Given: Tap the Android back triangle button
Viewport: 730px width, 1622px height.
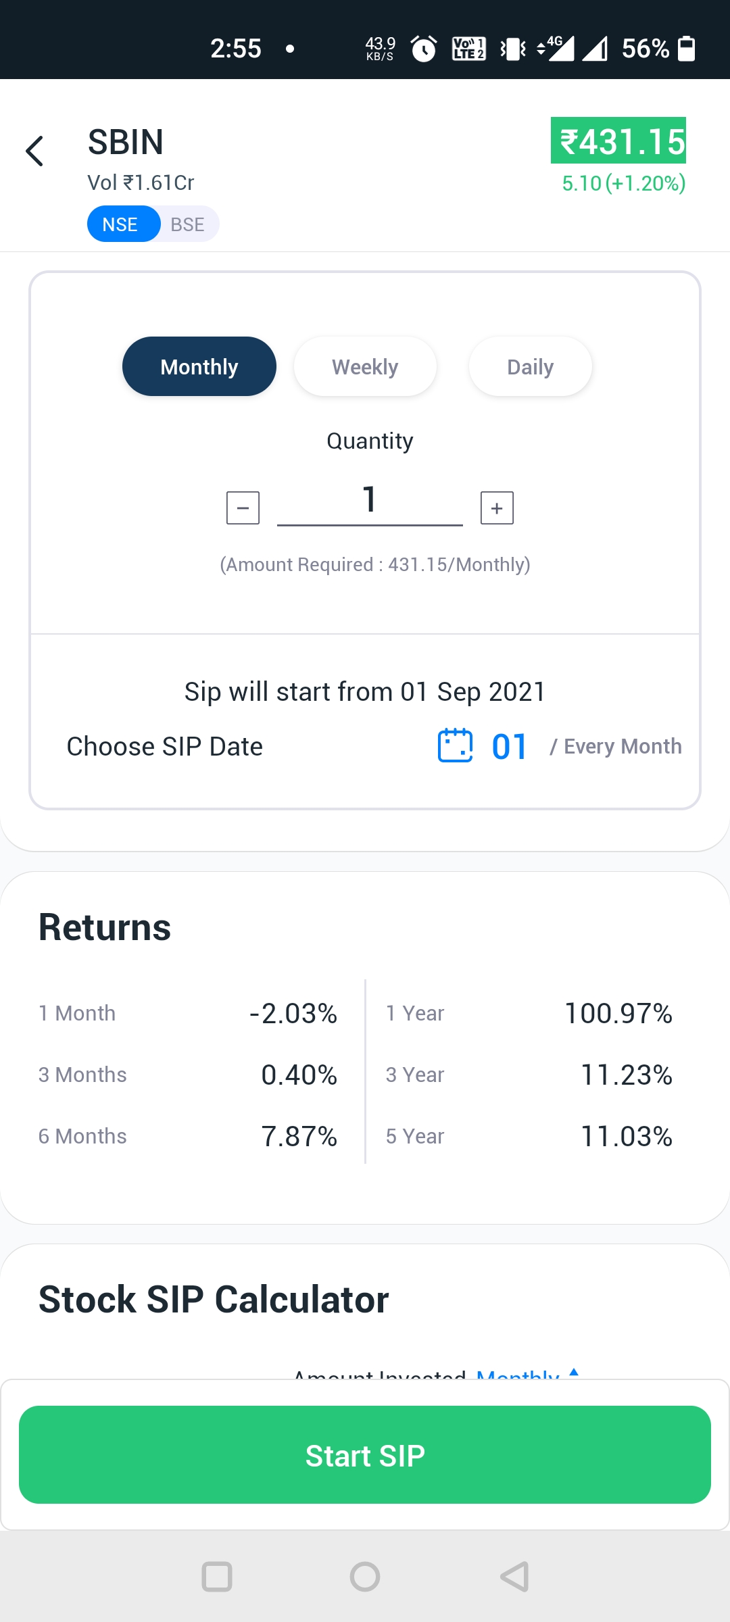Looking at the screenshot, I should (x=514, y=1577).
